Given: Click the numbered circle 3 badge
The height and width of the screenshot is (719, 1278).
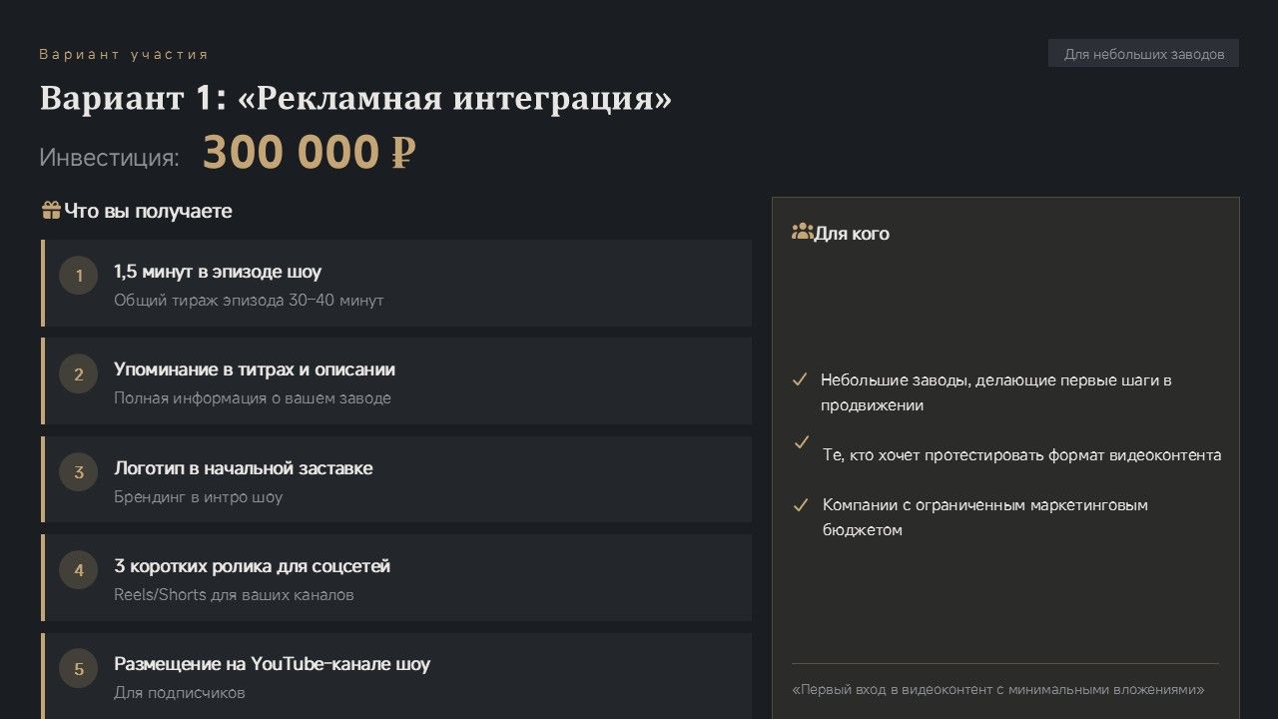Looking at the screenshot, I should pyautogui.click(x=79, y=472).
